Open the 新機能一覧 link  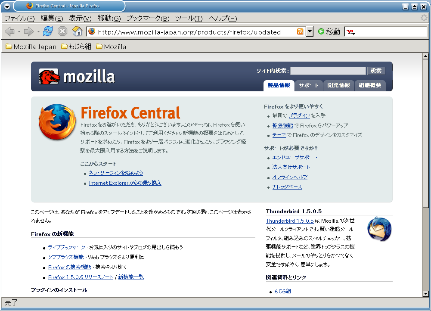coord(131,277)
